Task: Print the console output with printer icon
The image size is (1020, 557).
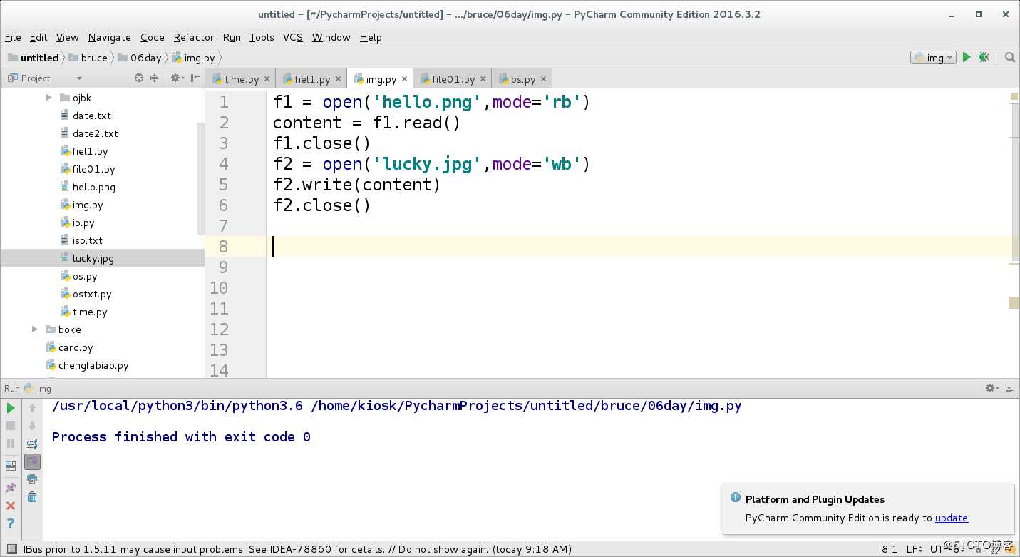Action: (32, 479)
